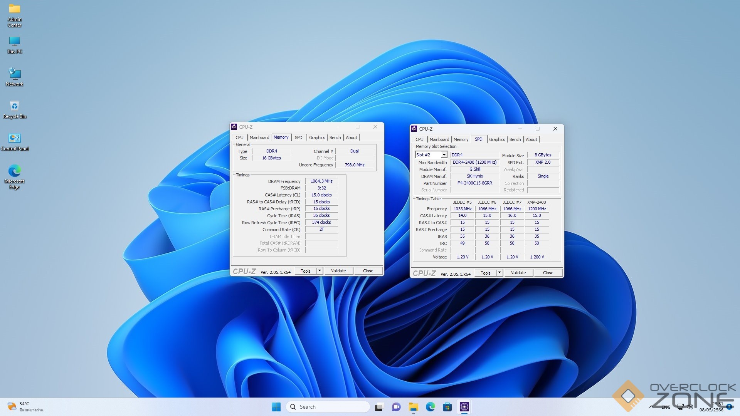Open File Explorer from taskbar
The image size is (740, 416).
tap(414, 407)
